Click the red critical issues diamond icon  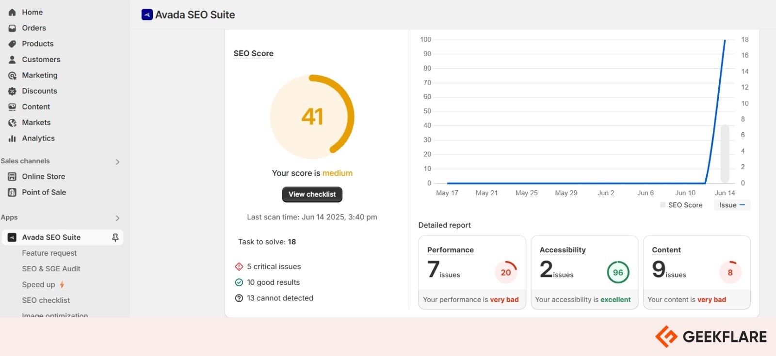pos(239,266)
